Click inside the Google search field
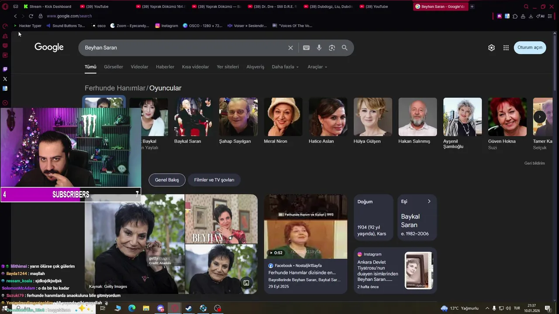559x314 pixels. (x=183, y=48)
